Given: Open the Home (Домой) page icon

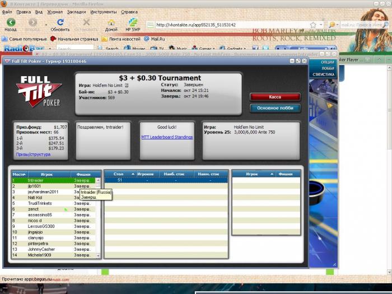Looking at the screenshot, I should coord(111,22).
